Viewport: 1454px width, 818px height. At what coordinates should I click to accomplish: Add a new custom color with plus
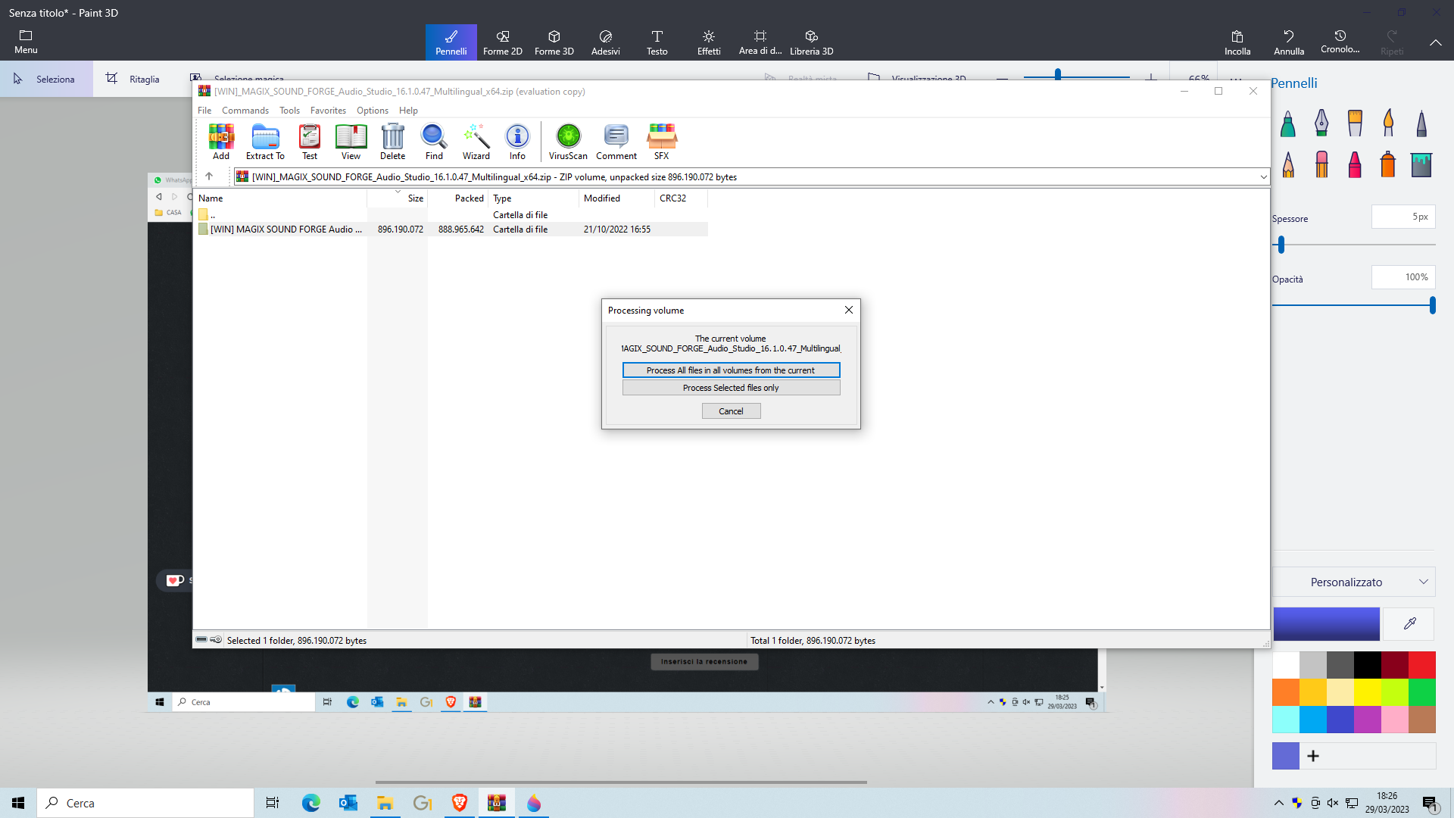point(1313,756)
